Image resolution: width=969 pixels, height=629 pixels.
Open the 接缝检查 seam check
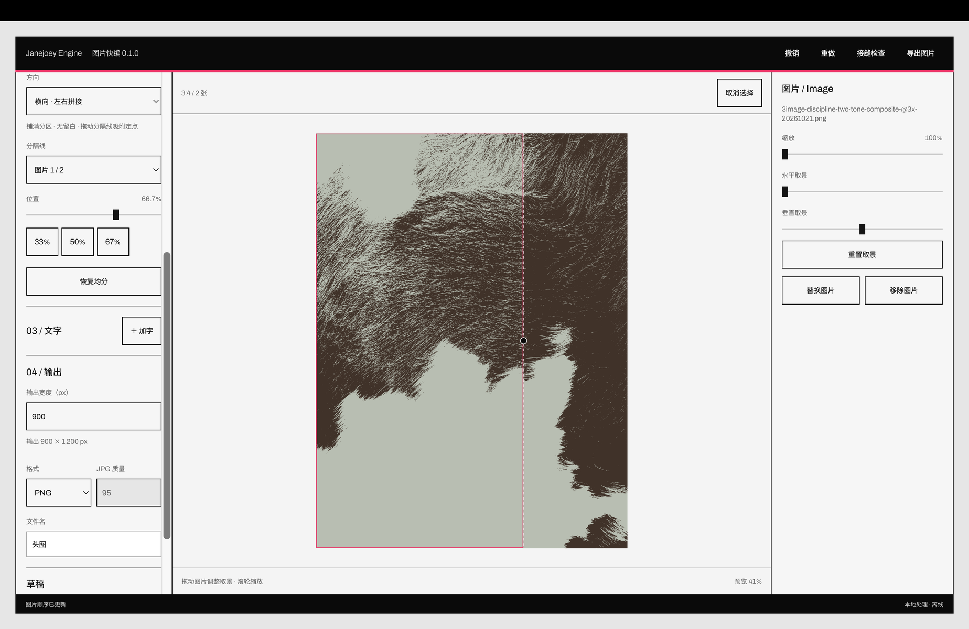870,53
